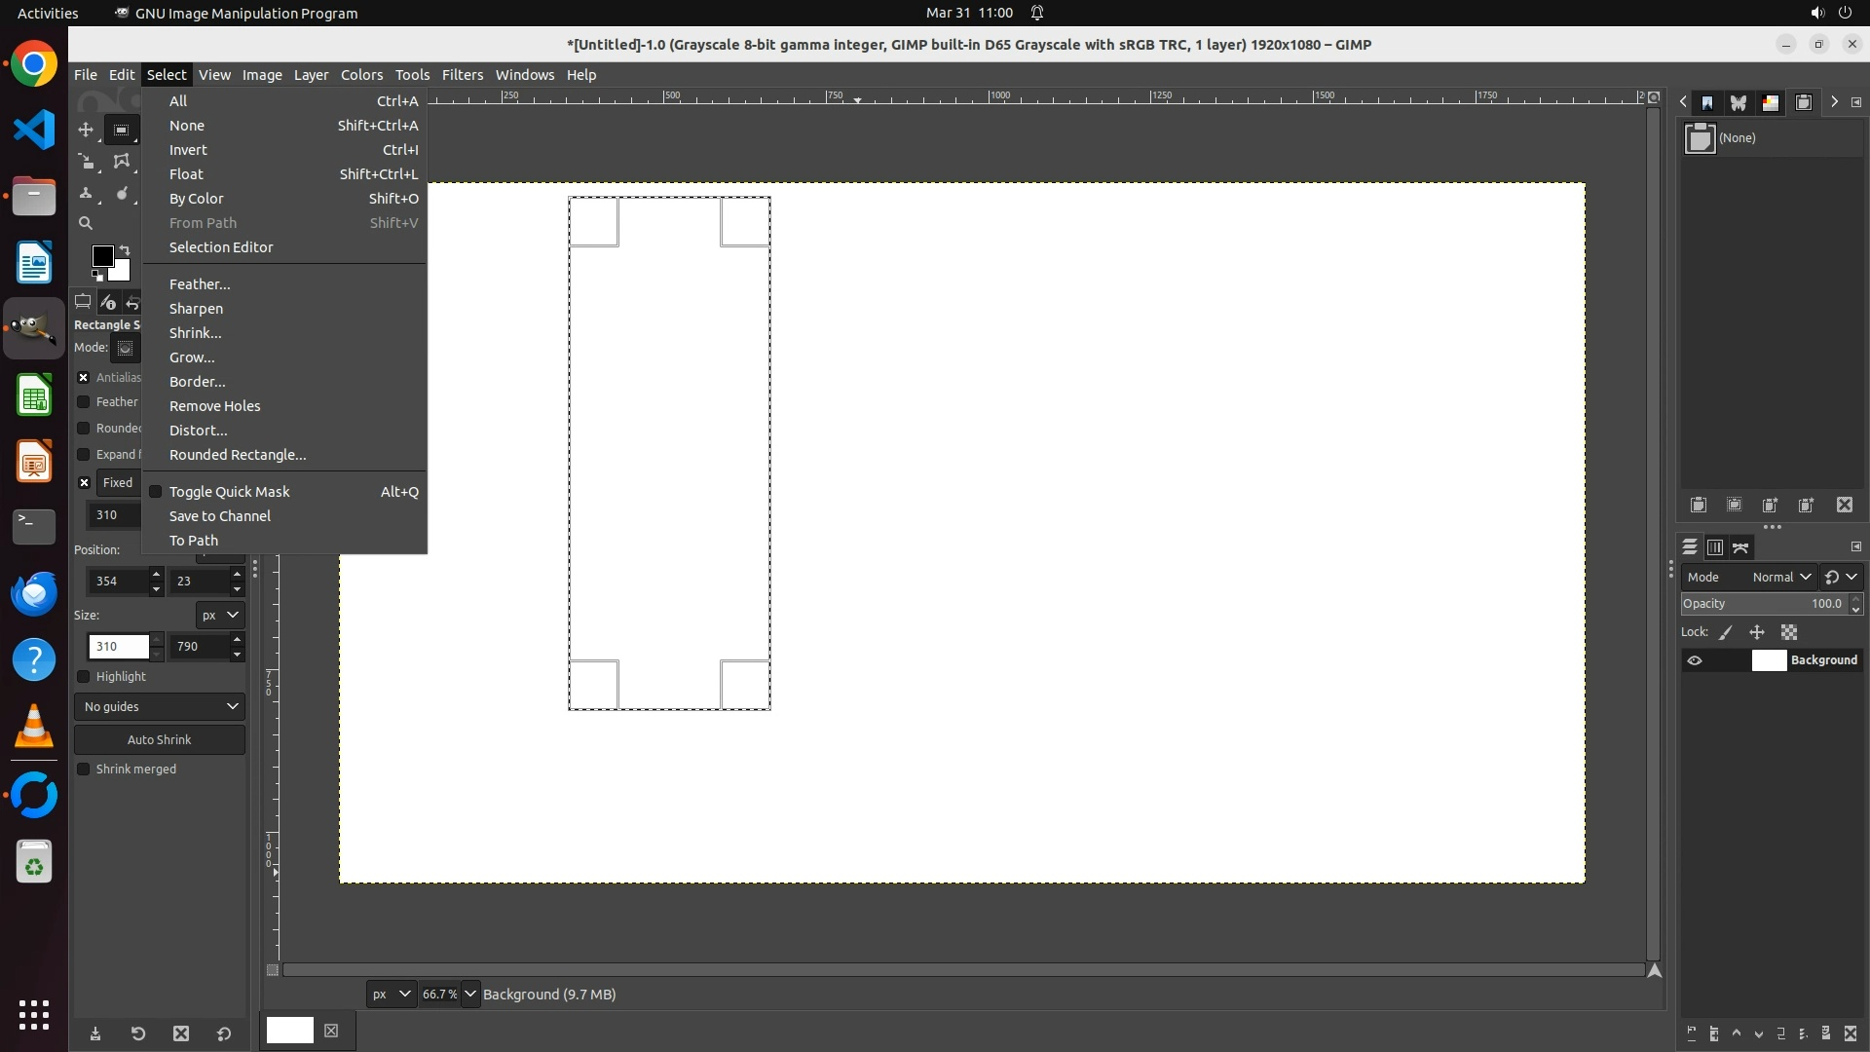Swap foreground and background colors

click(x=124, y=250)
